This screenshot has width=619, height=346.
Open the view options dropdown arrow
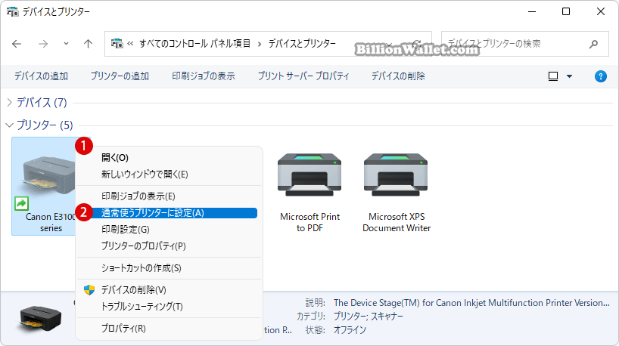click(569, 76)
